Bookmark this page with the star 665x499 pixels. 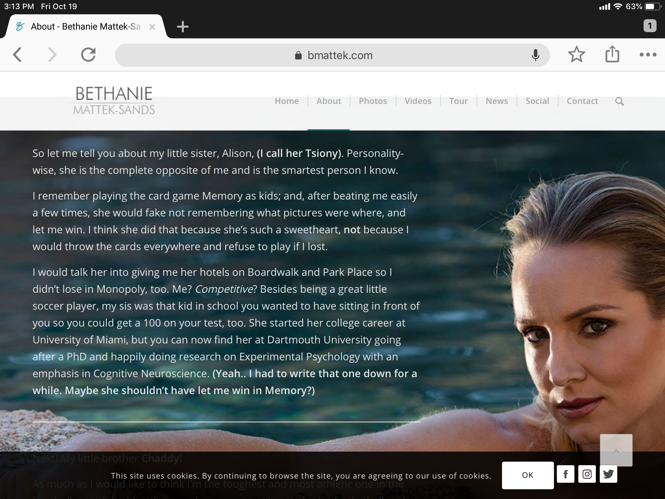click(577, 54)
